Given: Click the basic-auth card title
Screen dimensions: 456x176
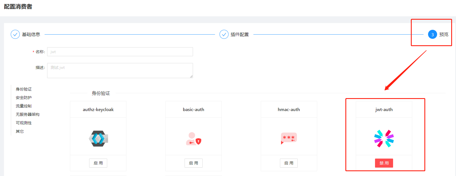Looking at the screenshot, I should tap(194, 110).
